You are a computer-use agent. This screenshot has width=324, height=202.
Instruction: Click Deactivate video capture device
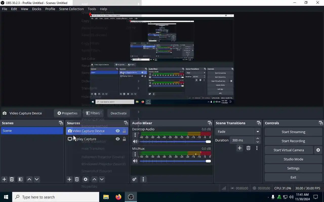(118, 113)
